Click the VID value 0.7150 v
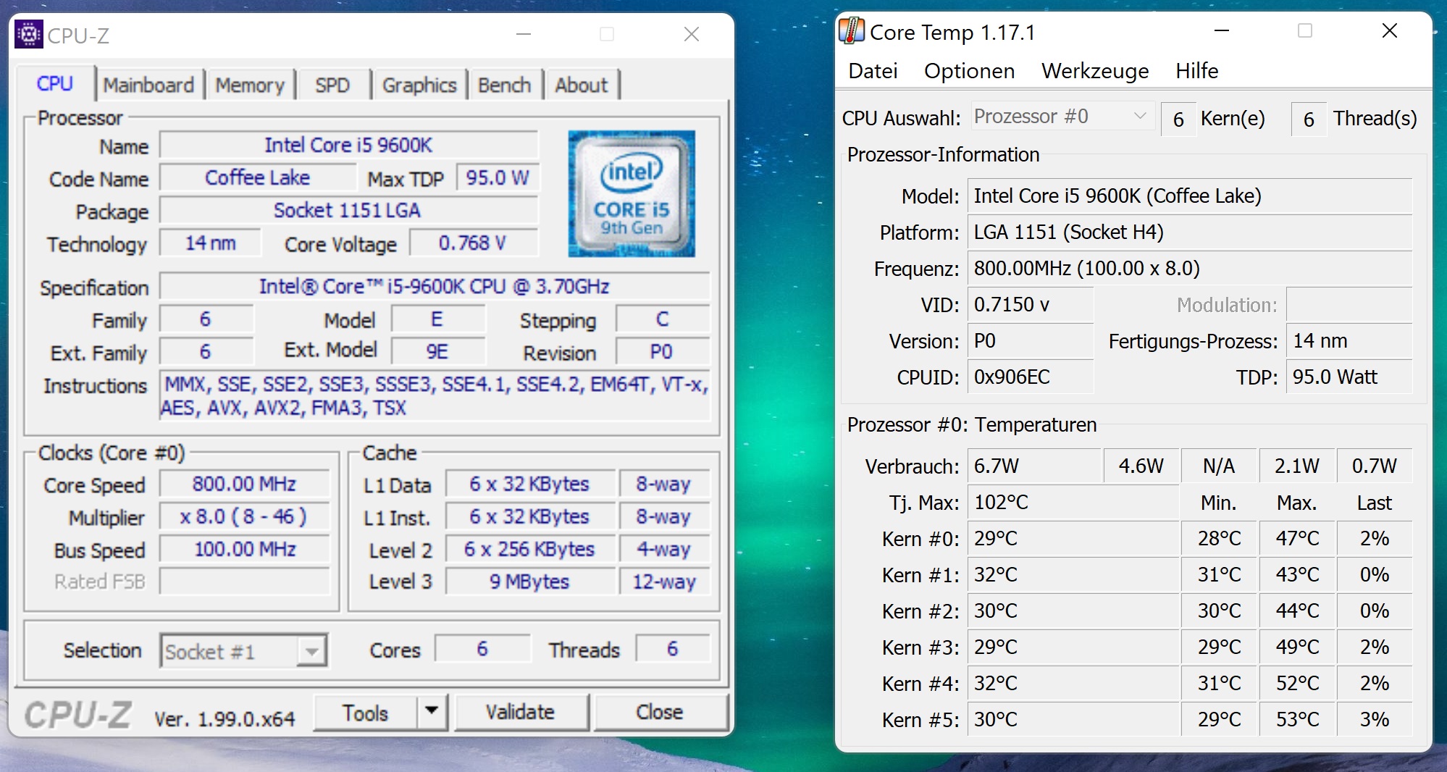The width and height of the screenshot is (1447, 772). 1031,304
